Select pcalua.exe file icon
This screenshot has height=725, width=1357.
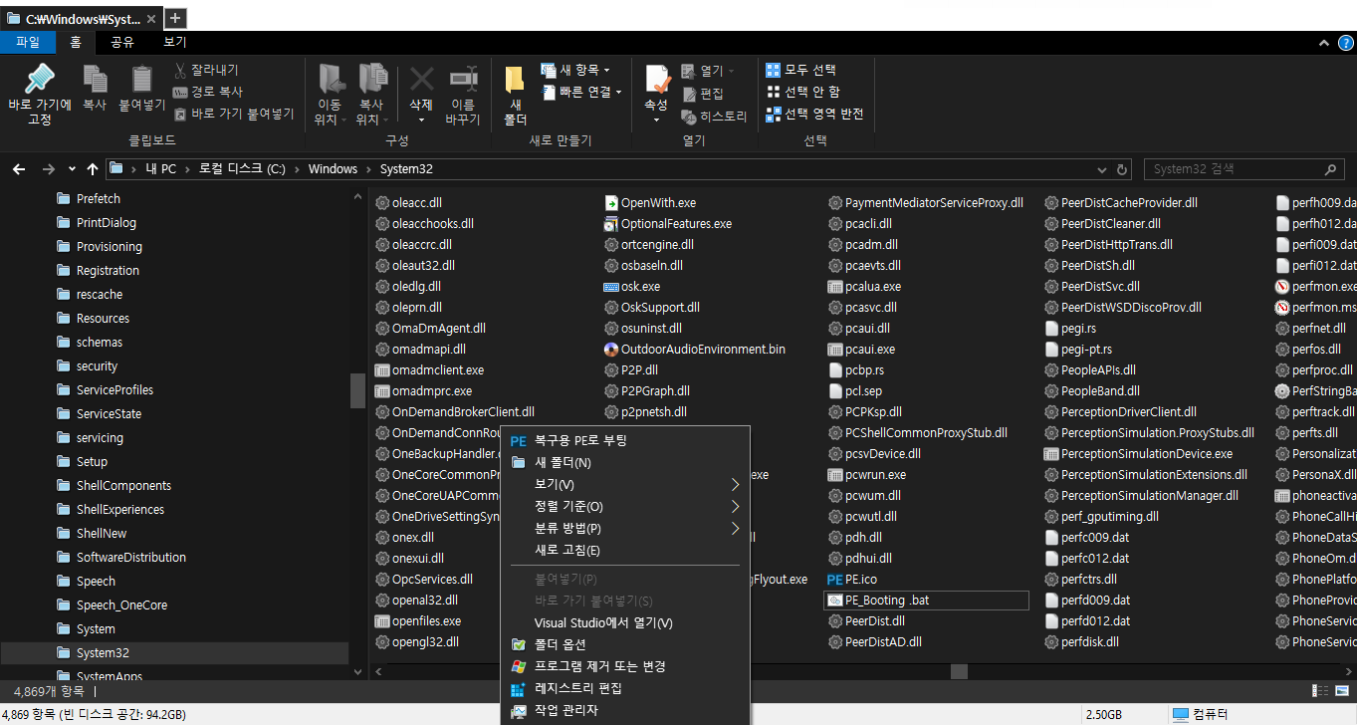click(835, 286)
